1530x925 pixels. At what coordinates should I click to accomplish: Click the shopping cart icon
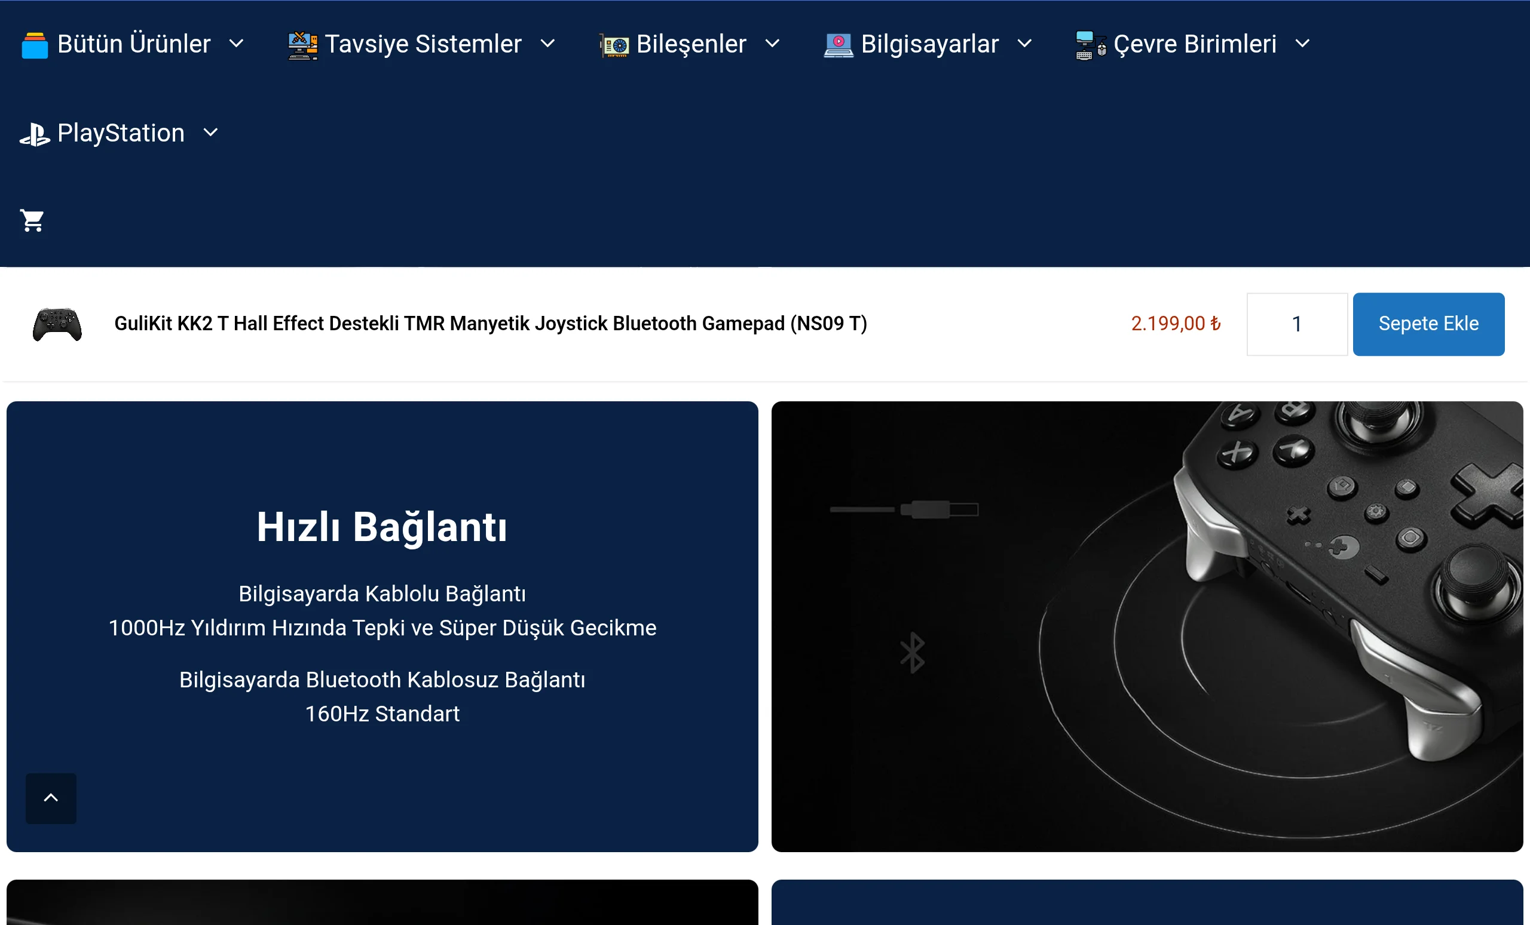coord(32,221)
